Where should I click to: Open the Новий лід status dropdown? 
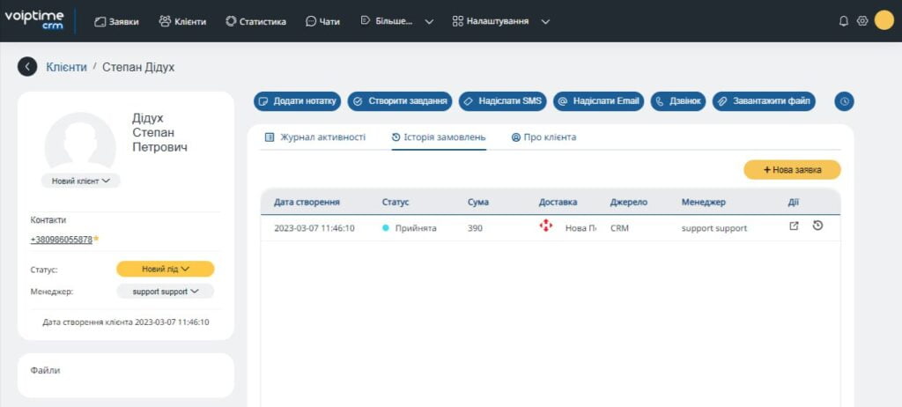click(x=166, y=269)
